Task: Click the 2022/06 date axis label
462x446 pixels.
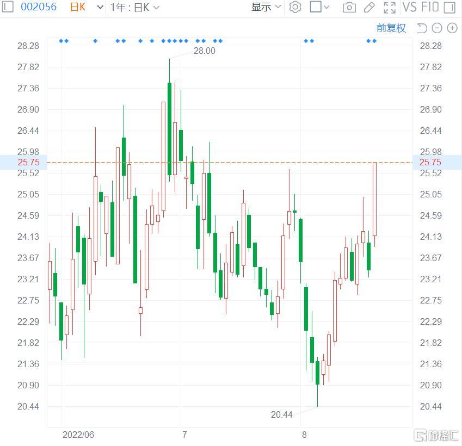Action: (78, 435)
